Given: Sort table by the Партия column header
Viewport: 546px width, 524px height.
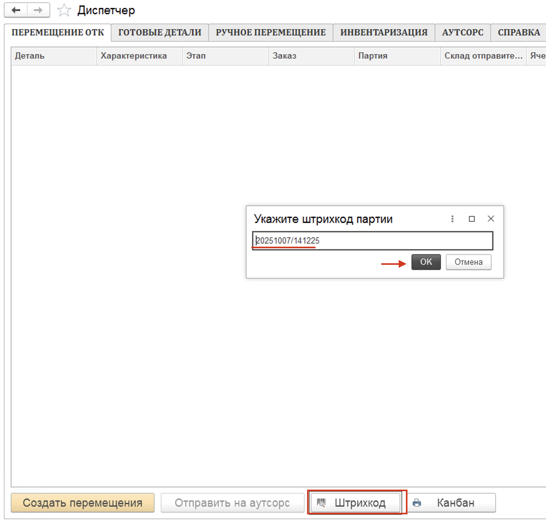Looking at the screenshot, I should point(373,56).
